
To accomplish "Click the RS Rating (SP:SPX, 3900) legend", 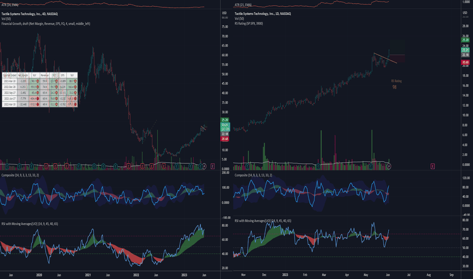I will (x=249, y=23).
